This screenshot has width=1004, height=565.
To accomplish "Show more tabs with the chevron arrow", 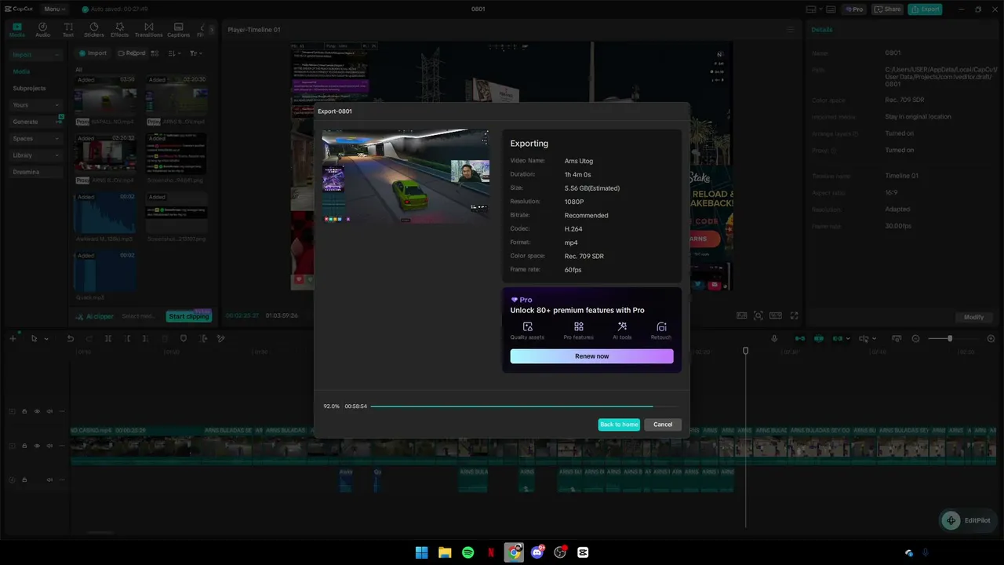I will (x=211, y=30).
